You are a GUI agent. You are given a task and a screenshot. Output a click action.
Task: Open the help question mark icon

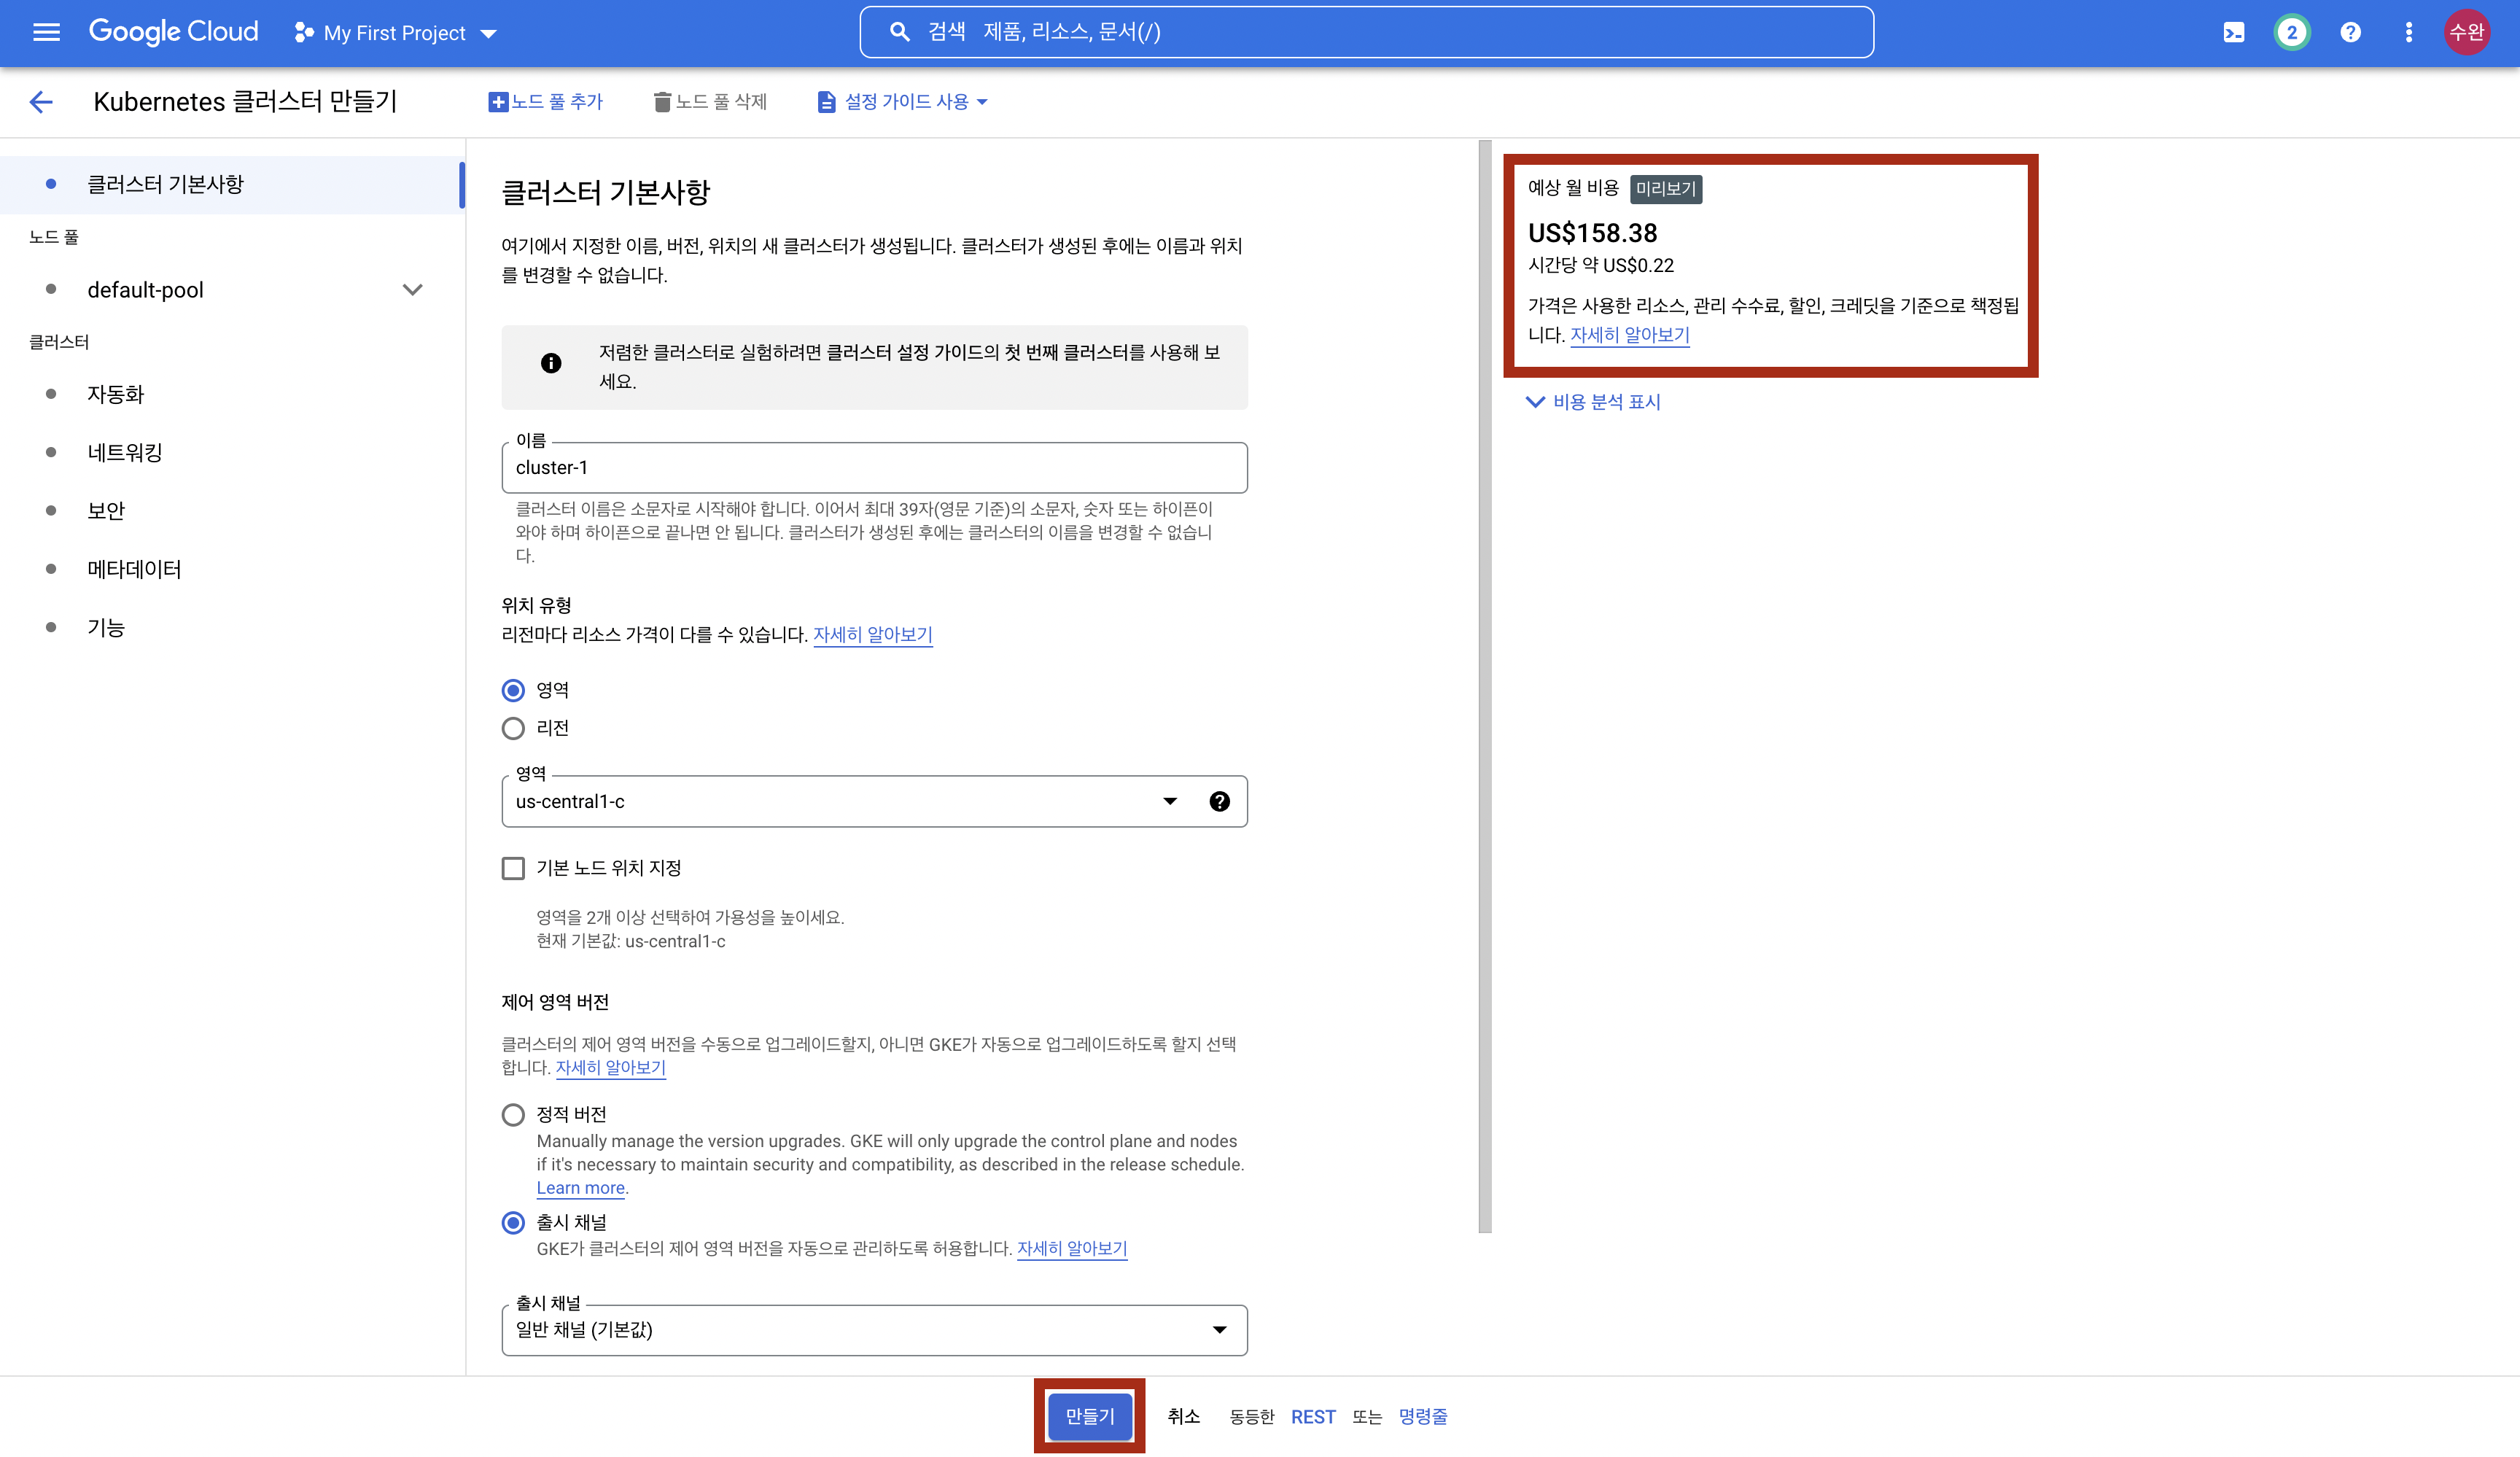click(x=2350, y=32)
